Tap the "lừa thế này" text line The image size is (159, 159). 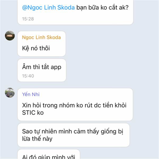(x=37, y=139)
